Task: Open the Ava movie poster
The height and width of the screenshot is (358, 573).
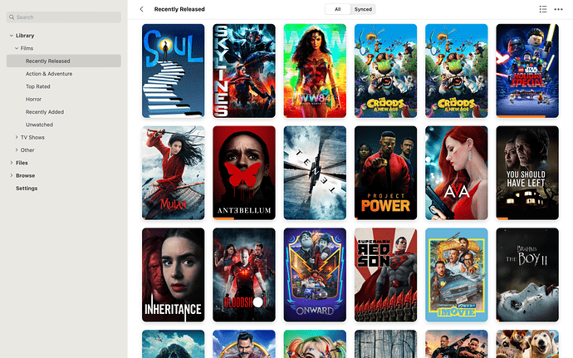Action: (457, 173)
